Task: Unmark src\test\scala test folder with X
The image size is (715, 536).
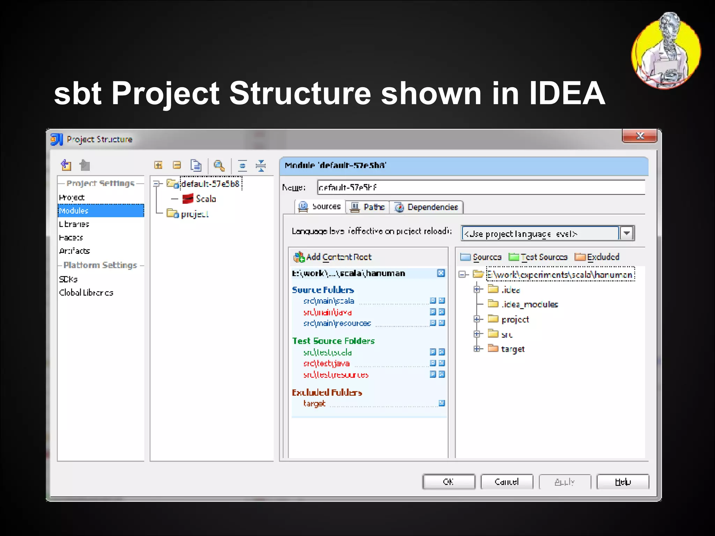Action: point(442,352)
